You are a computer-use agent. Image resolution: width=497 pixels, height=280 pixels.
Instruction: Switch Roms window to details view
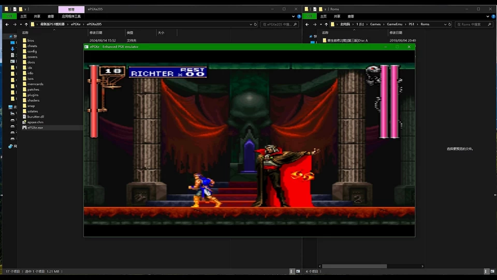486,271
